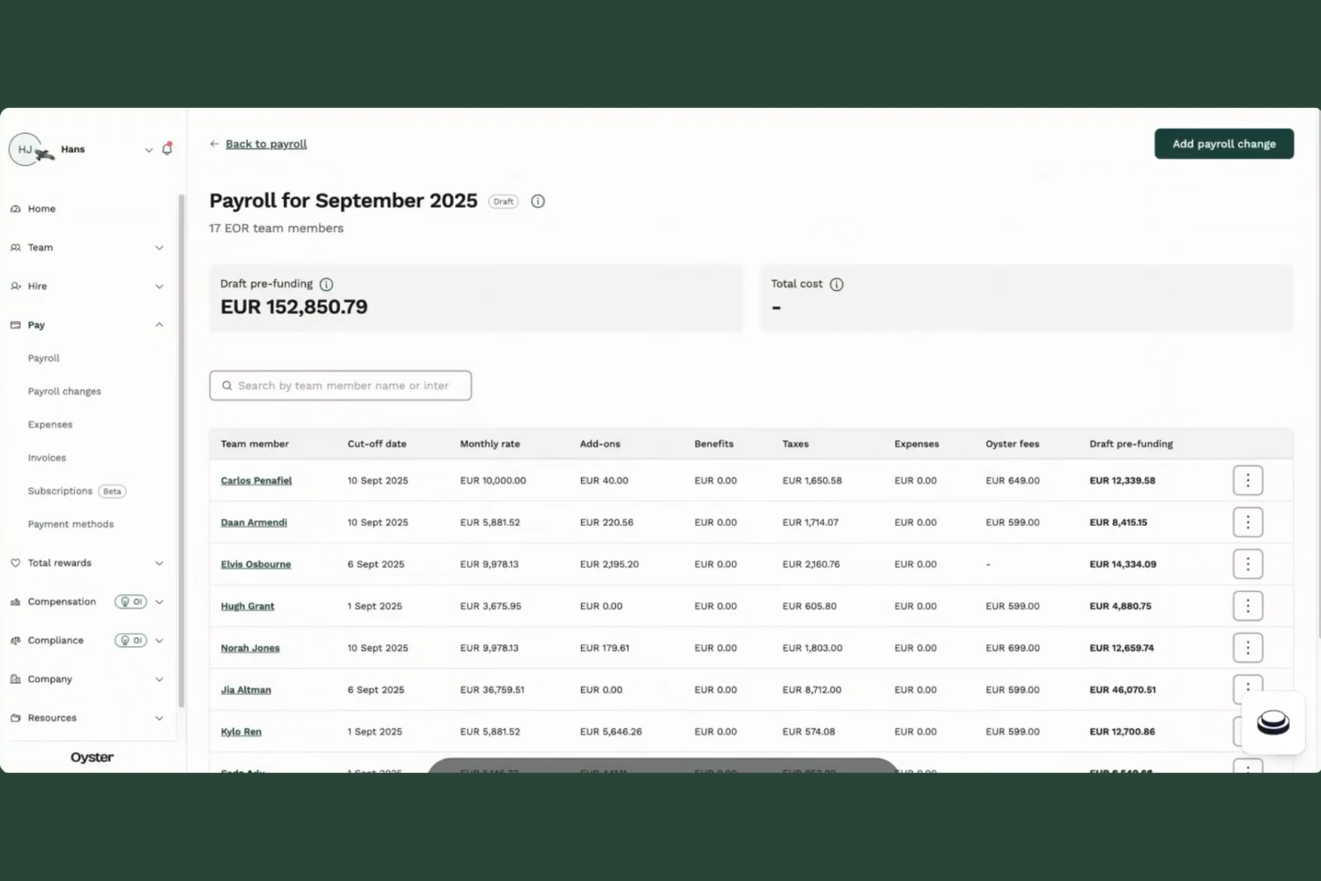Expand the Hire section chevron

pyautogui.click(x=159, y=287)
